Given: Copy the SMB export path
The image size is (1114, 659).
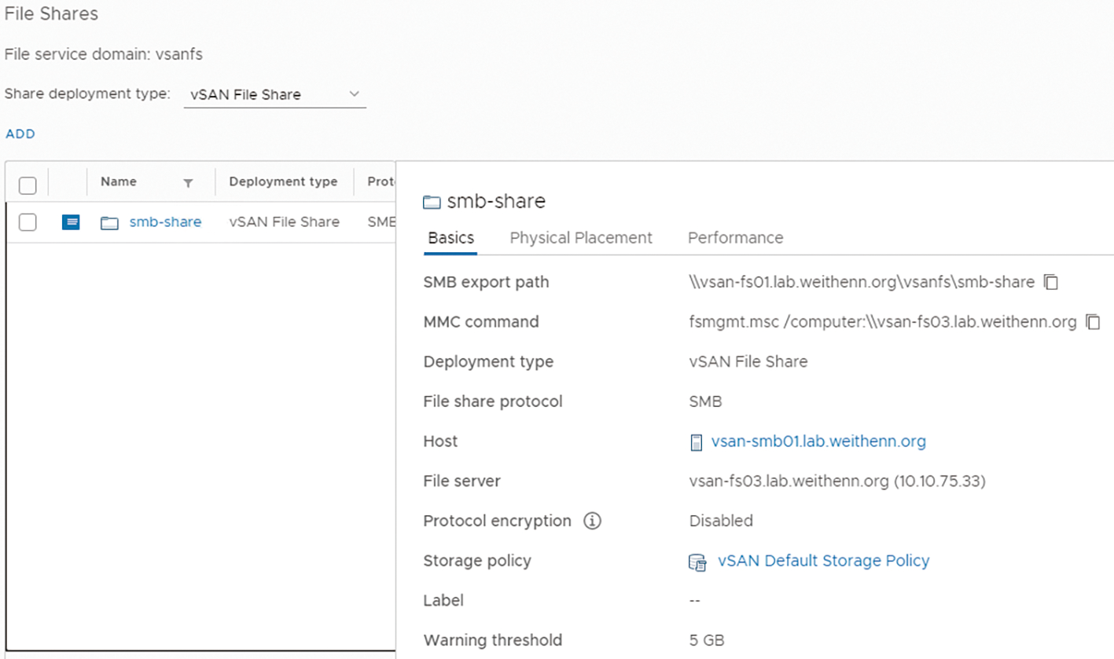Looking at the screenshot, I should point(1051,282).
